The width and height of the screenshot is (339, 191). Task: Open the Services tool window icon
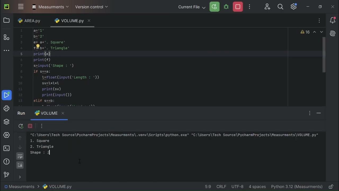tap(7, 135)
